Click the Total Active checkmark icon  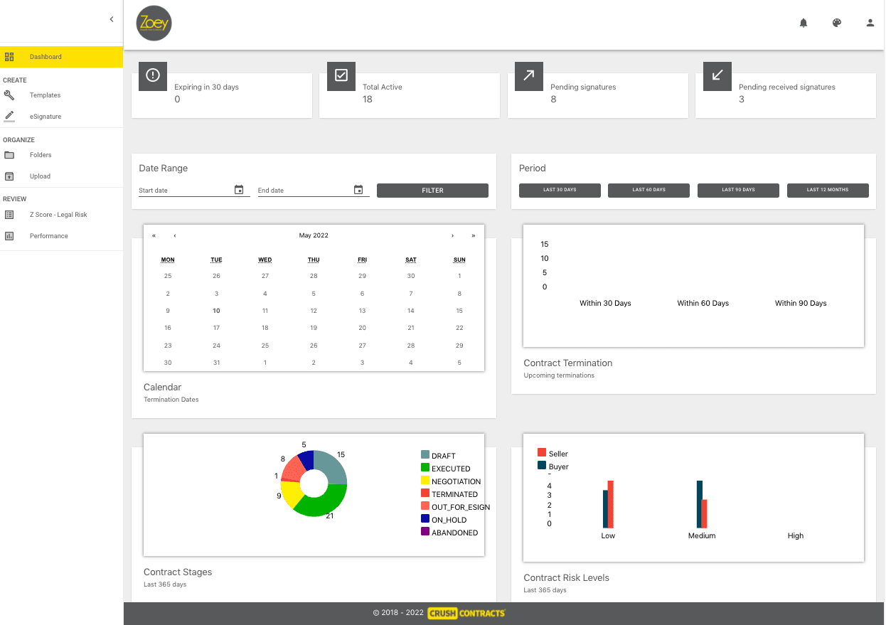[x=341, y=75]
